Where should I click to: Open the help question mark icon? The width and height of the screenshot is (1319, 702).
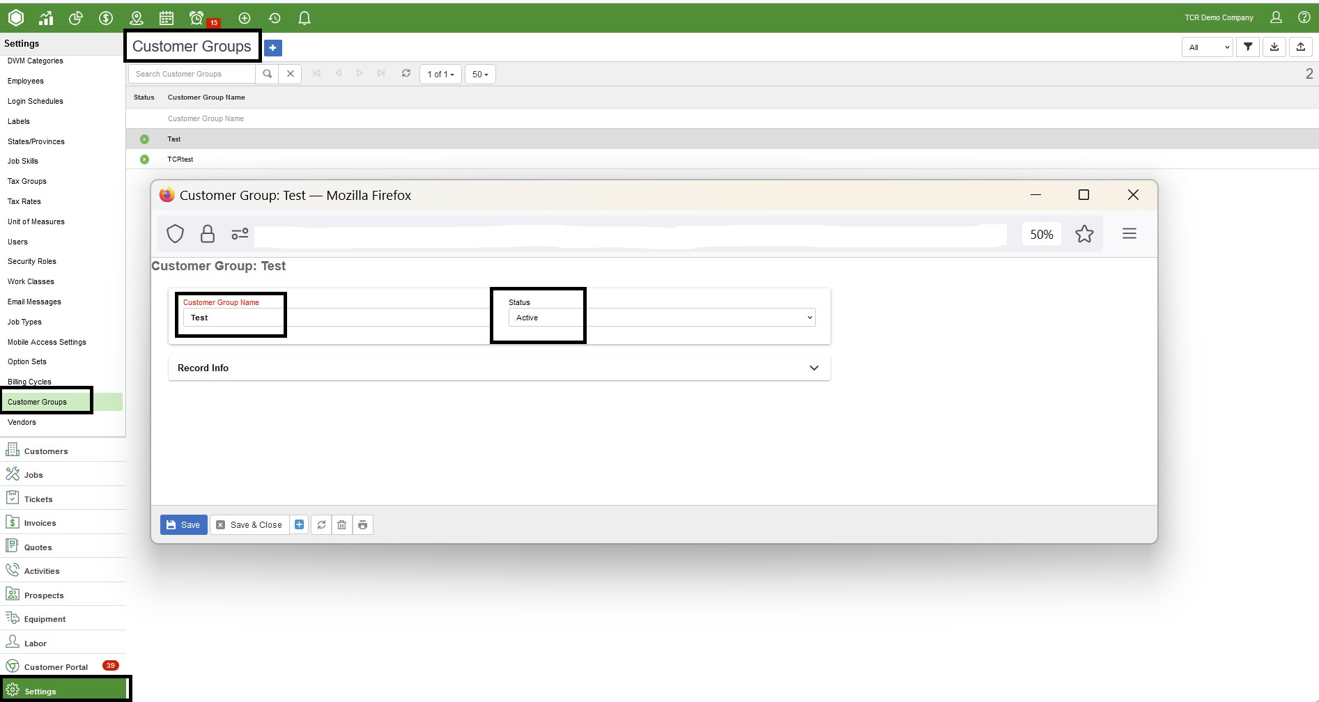click(x=1304, y=17)
